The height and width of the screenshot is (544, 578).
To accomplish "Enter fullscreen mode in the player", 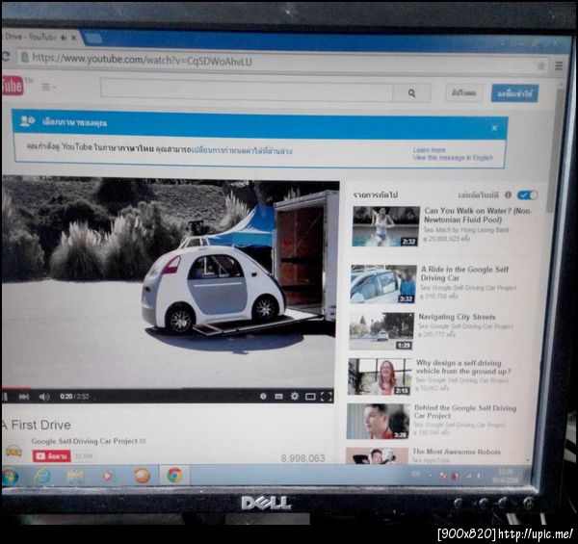I will coord(327,397).
